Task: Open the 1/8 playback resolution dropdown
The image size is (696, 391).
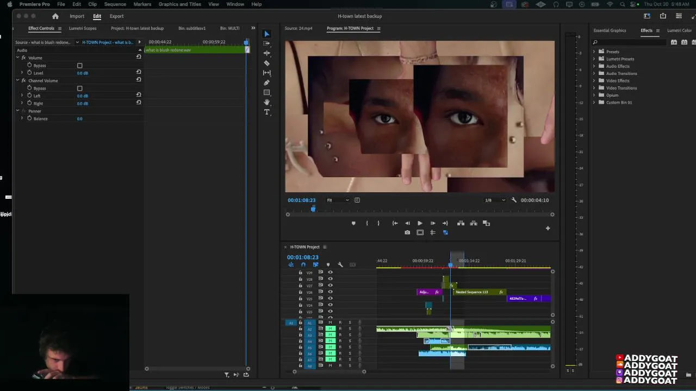Action: tap(495, 200)
